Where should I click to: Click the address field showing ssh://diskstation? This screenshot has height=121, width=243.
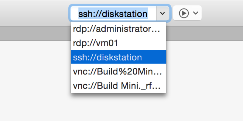tap(113, 13)
